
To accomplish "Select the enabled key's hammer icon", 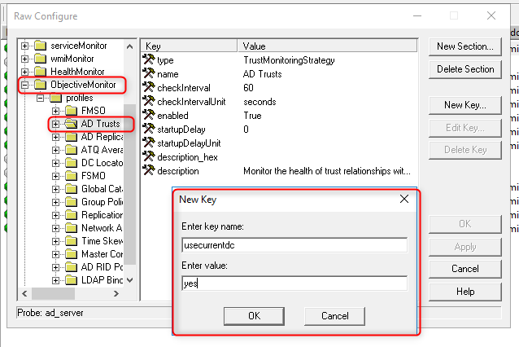I will point(148,116).
